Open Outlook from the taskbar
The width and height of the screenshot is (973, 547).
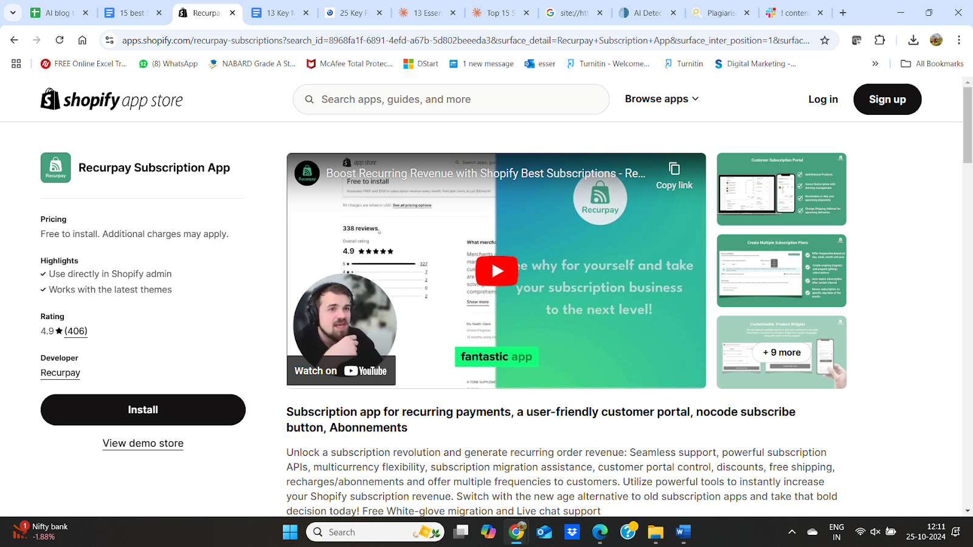coord(544,532)
